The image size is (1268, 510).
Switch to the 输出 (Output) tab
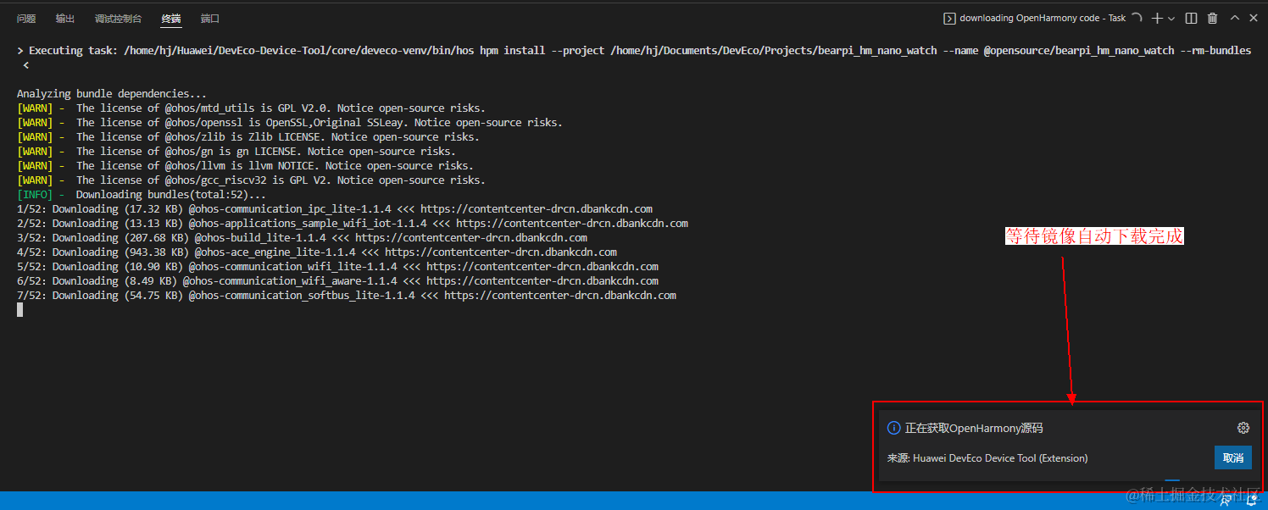tap(65, 19)
